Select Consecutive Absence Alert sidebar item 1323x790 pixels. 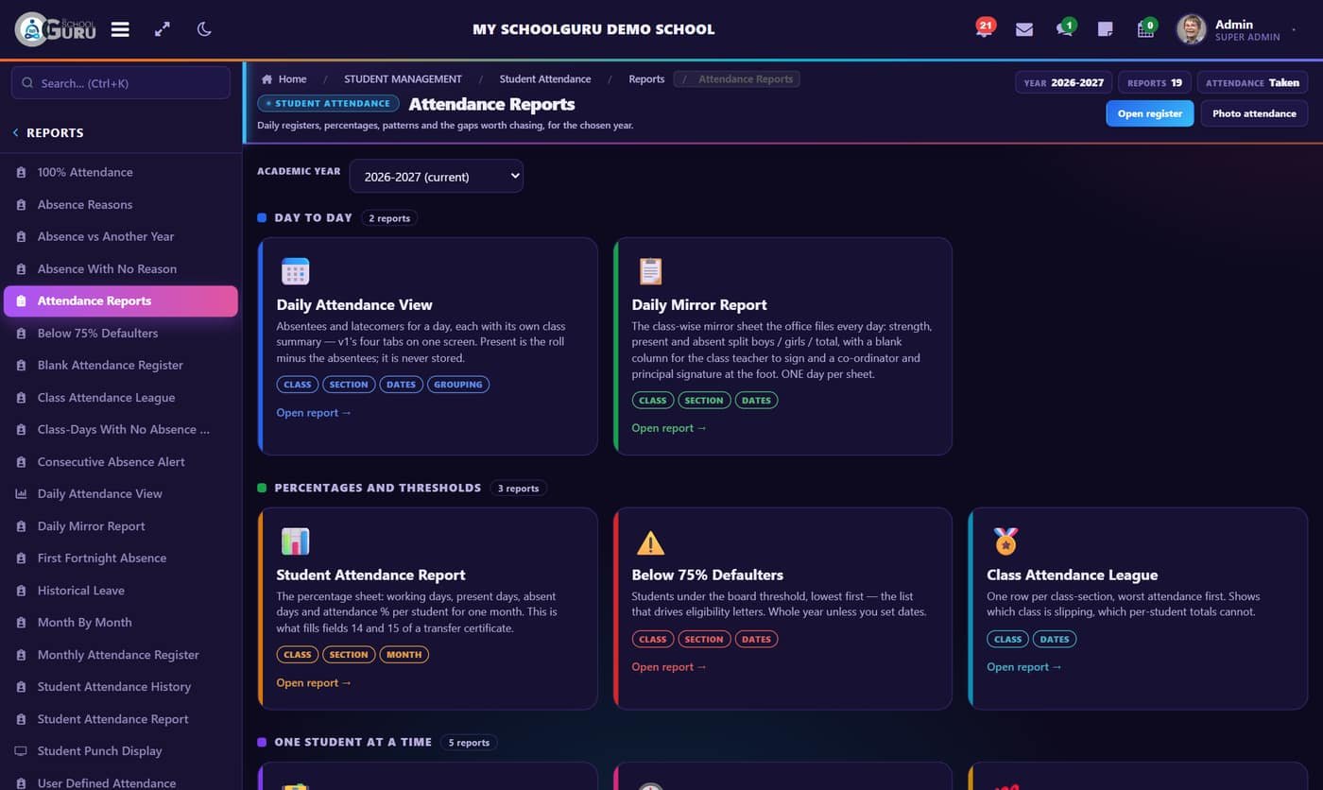tap(111, 461)
